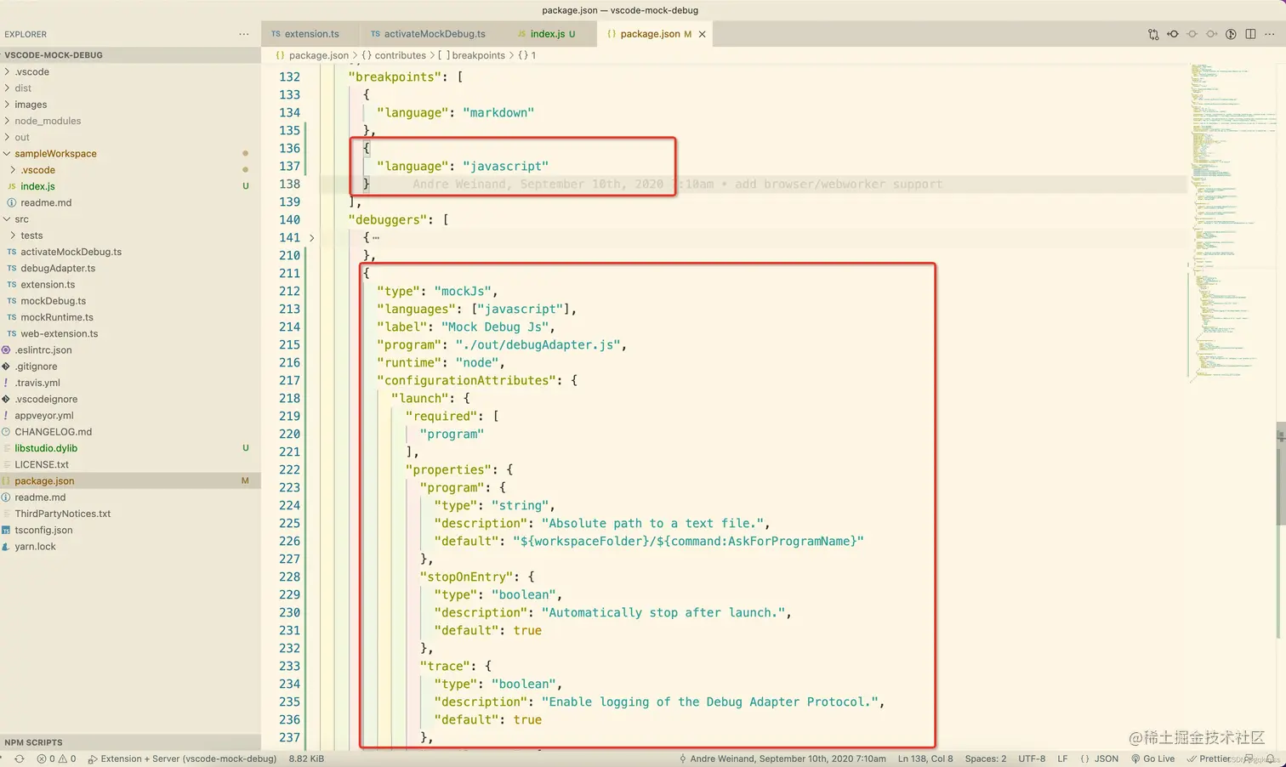Open .gitignore file
Image resolution: width=1286 pixels, height=767 pixels.
[130, 366]
